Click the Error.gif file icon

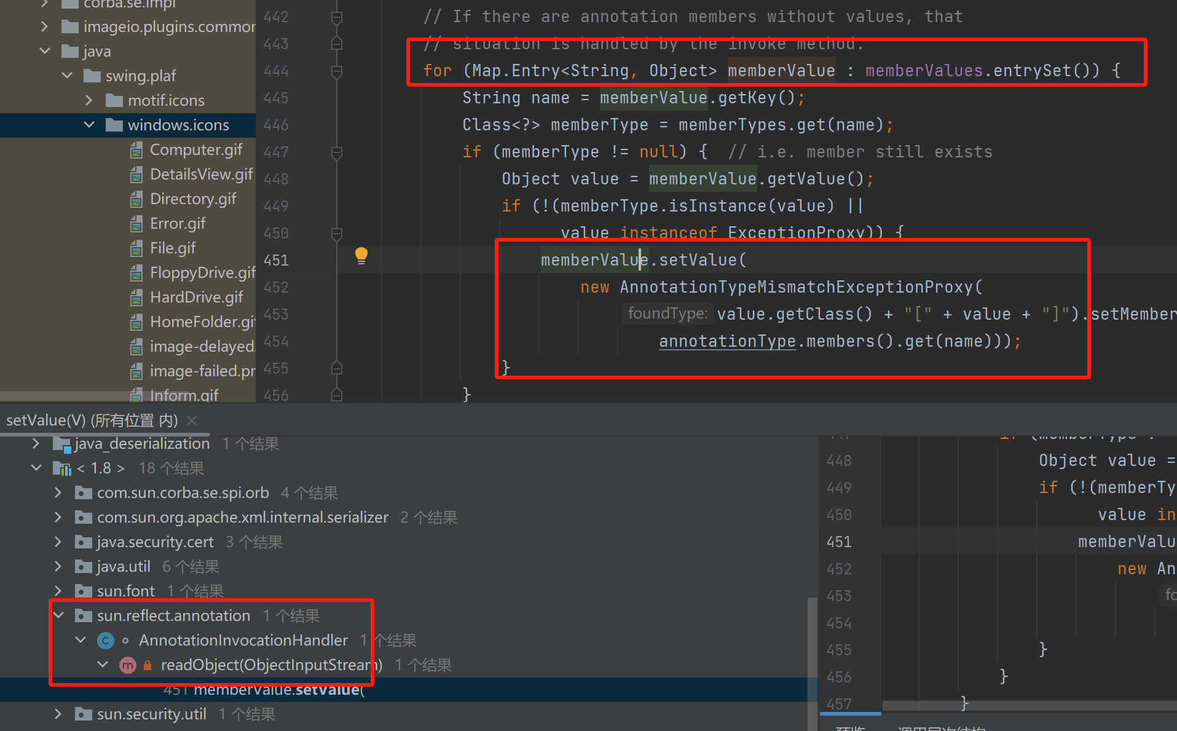(x=136, y=224)
